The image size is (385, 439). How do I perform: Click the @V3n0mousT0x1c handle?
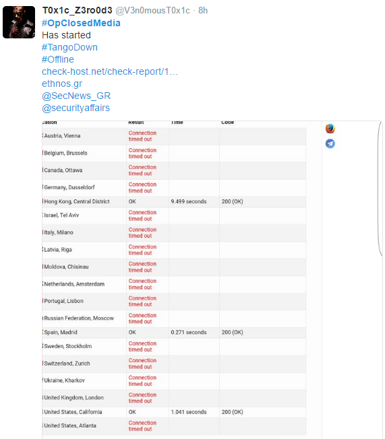152,10
